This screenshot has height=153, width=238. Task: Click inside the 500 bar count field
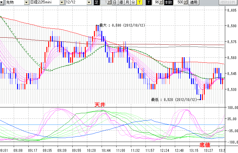pyautogui.click(x=180, y=2)
